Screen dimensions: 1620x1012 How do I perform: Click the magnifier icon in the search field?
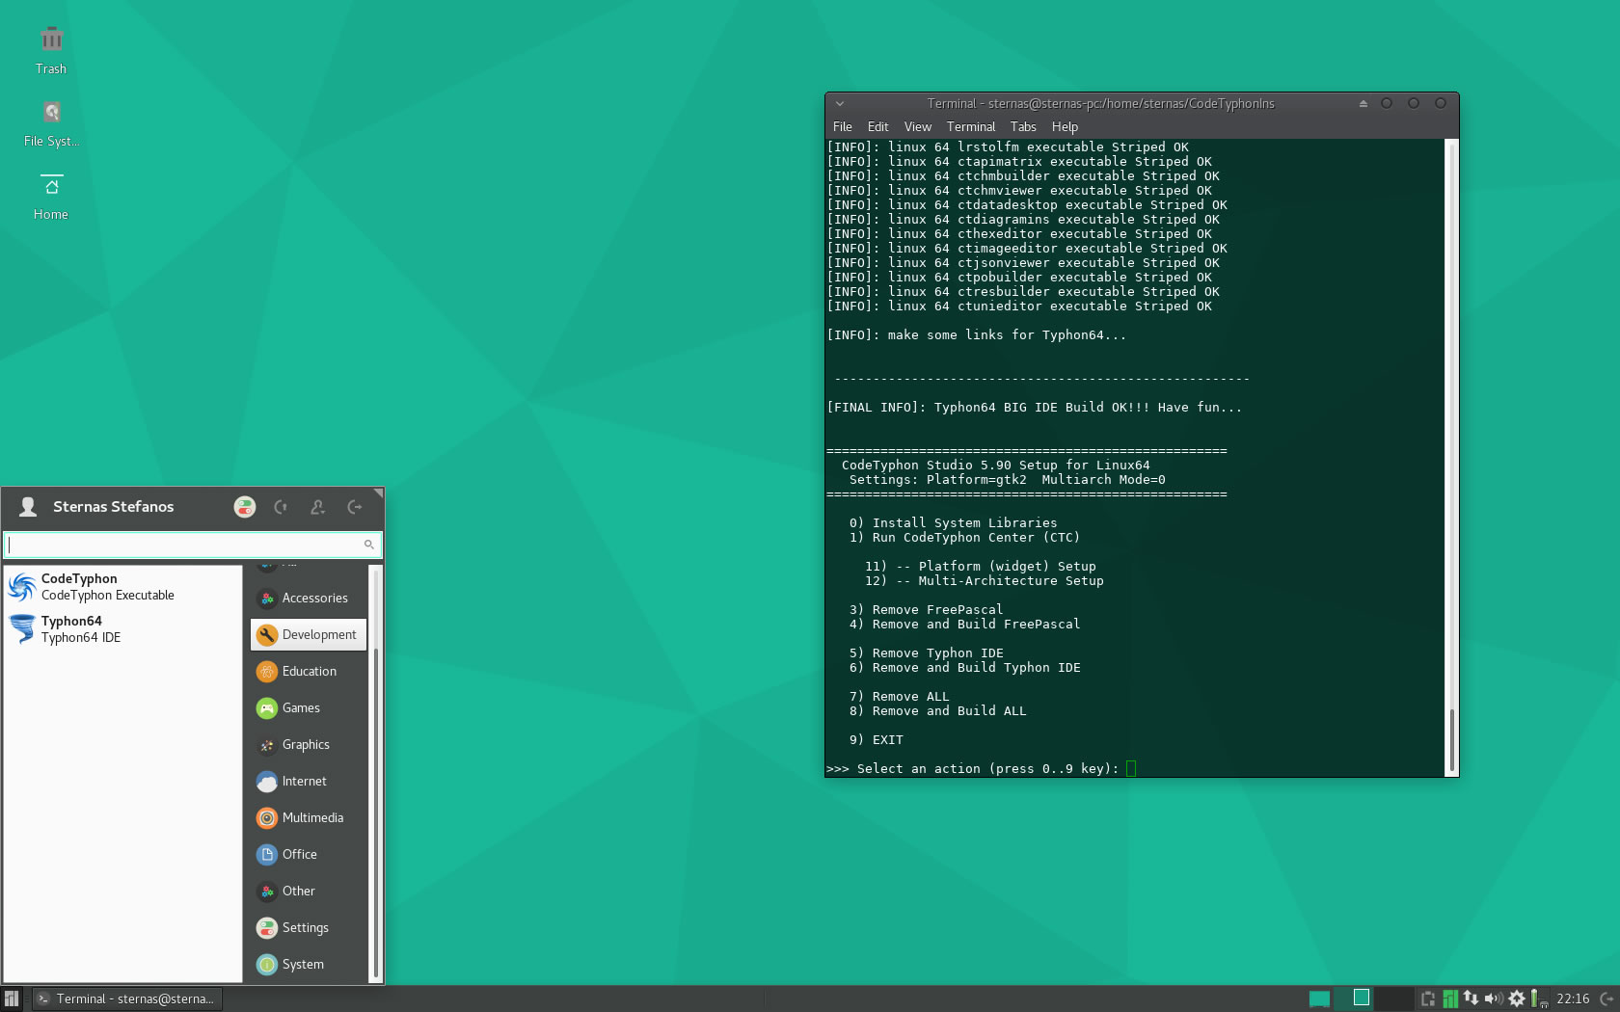coord(368,545)
